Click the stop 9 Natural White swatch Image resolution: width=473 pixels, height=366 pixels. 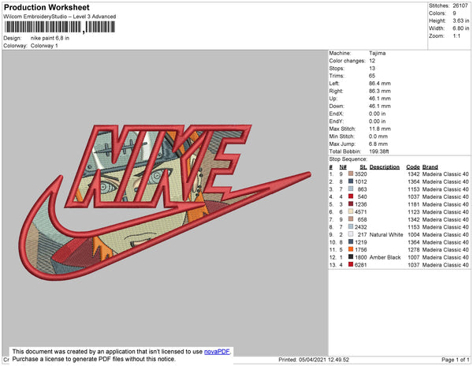coord(351,234)
